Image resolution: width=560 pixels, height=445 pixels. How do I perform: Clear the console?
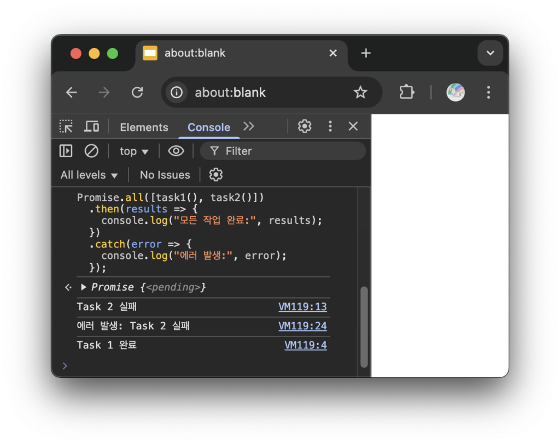(91, 151)
